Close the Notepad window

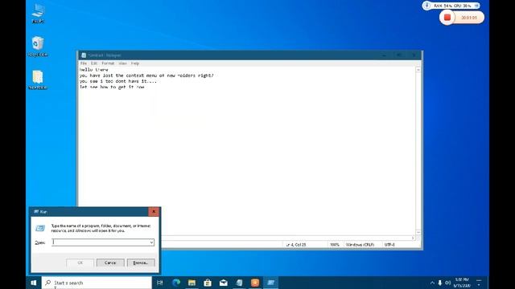[414, 55]
